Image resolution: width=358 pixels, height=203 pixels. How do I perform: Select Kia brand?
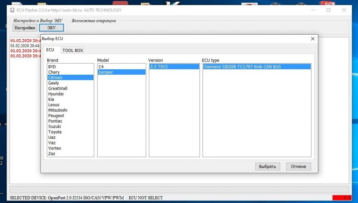coord(70,99)
